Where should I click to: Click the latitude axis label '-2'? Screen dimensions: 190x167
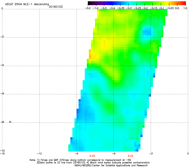2,37
